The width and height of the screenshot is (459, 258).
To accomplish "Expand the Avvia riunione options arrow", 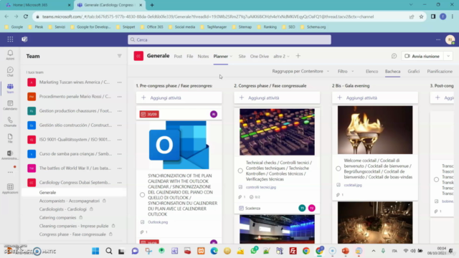I will (448, 56).
